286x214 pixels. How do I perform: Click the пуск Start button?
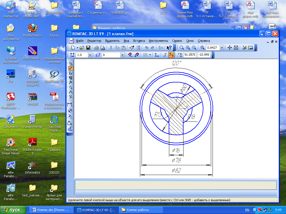click(x=13, y=210)
